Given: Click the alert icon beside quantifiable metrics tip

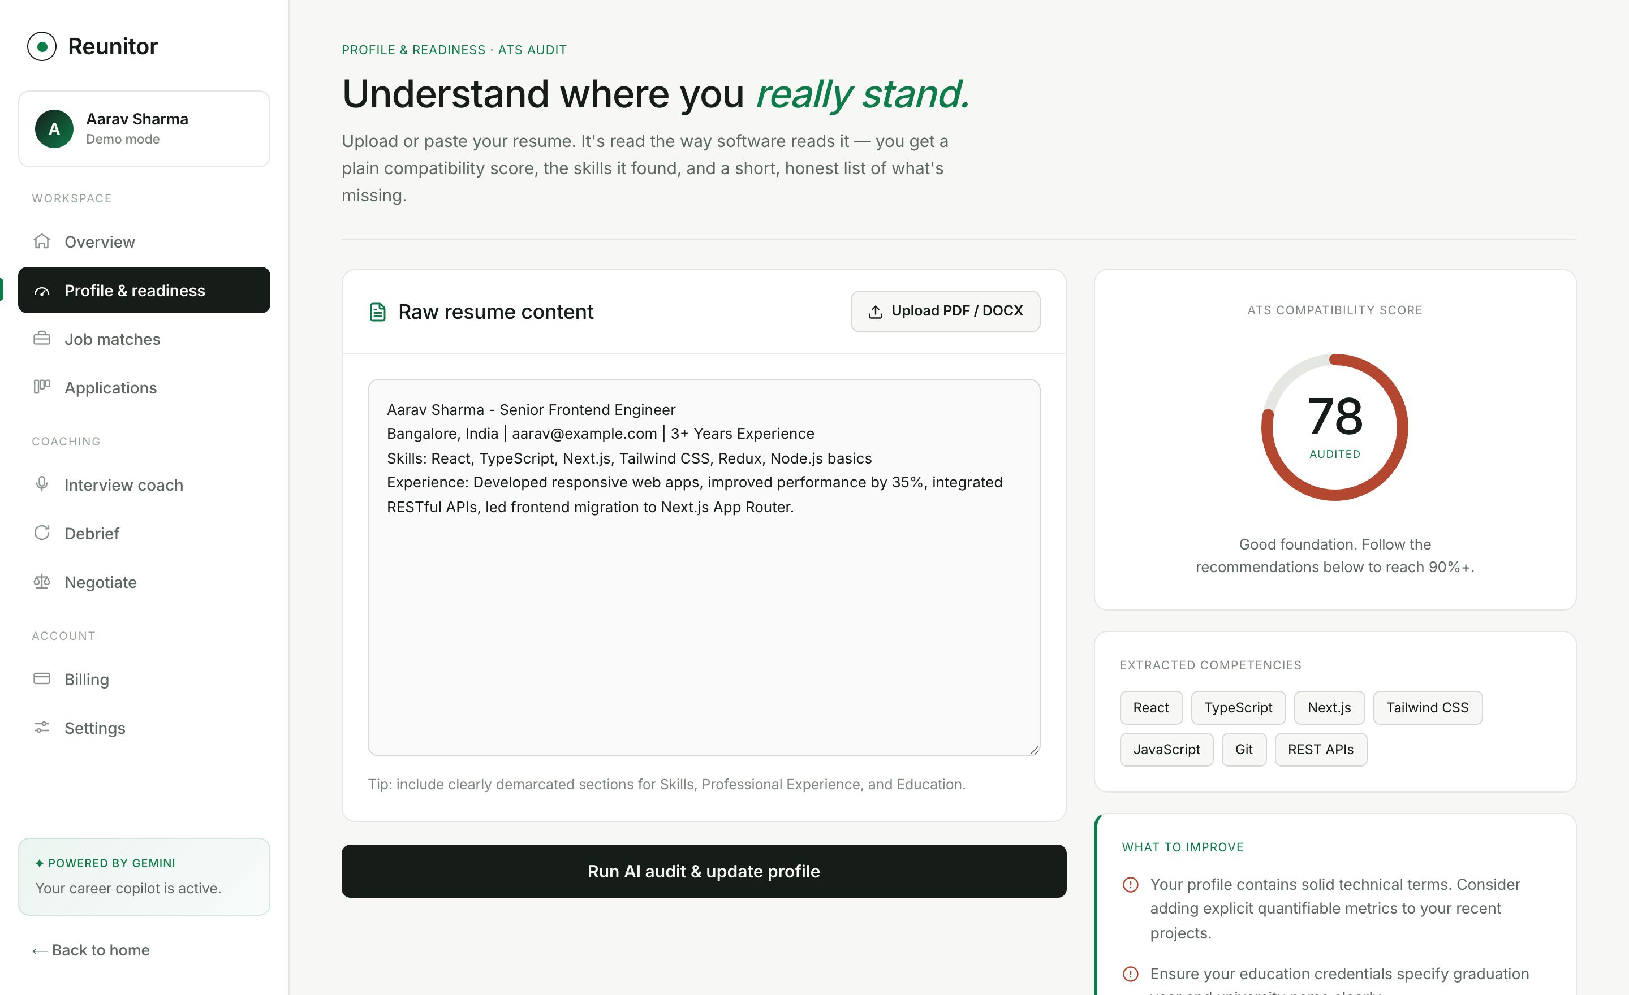Looking at the screenshot, I should (1131, 885).
